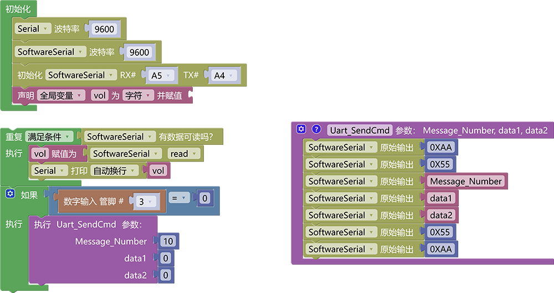Screen dimensions: 554x293
Task: Open the 自动换行 print mode dropdown
Action: 115,171
